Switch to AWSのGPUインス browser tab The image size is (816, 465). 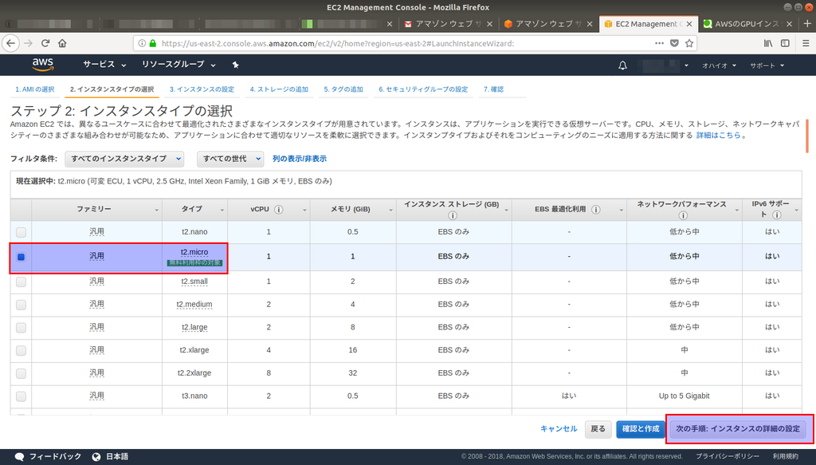click(x=747, y=24)
